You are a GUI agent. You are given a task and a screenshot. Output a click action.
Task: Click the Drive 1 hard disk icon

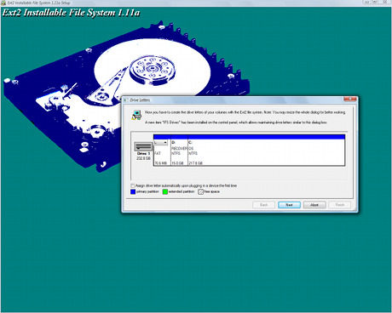coord(143,146)
